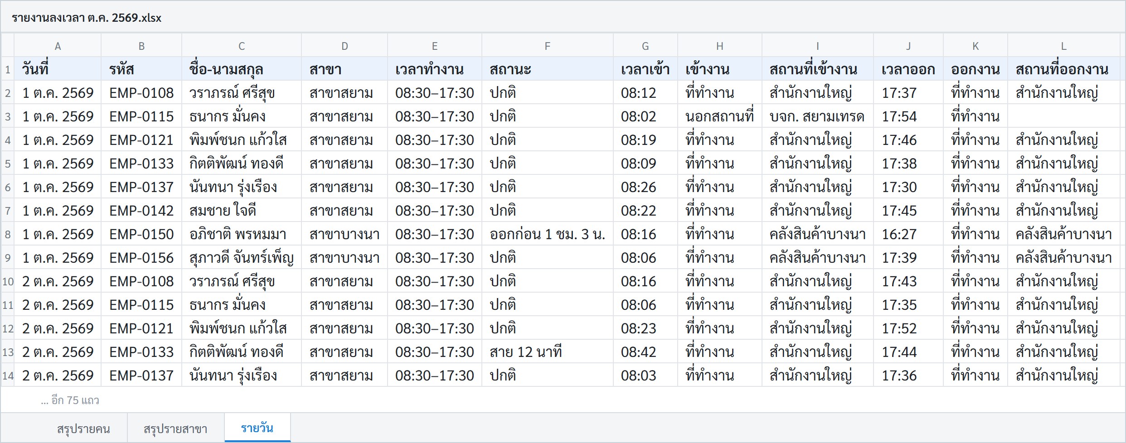Select check-out time 16:27 cell
Screen dimensions: 1126x443
click(908, 234)
